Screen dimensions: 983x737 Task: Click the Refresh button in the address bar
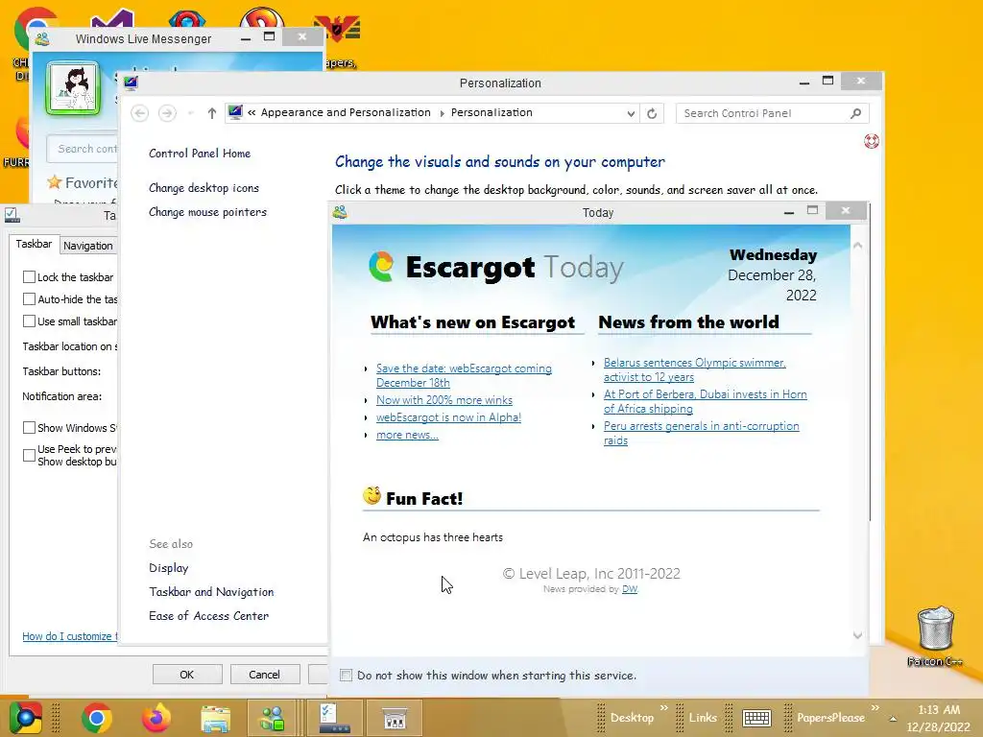652,113
